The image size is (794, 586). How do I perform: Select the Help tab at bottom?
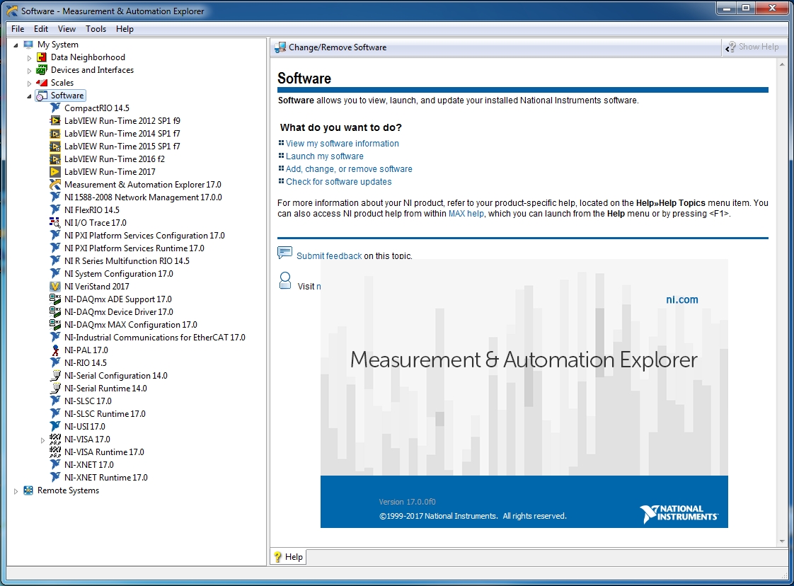[288, 556]
